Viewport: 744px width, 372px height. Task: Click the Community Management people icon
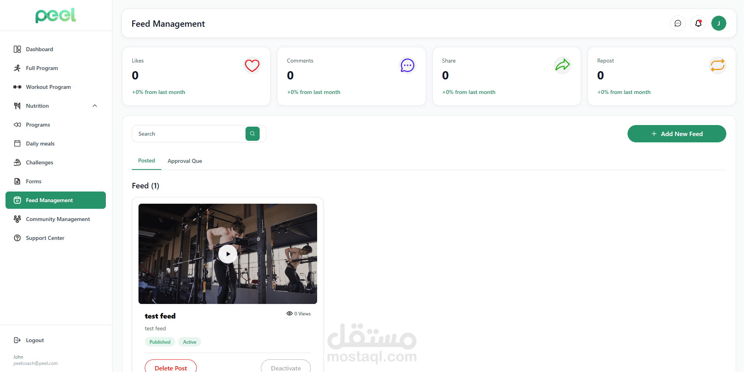pyautogui.click(x=17, y=219)
